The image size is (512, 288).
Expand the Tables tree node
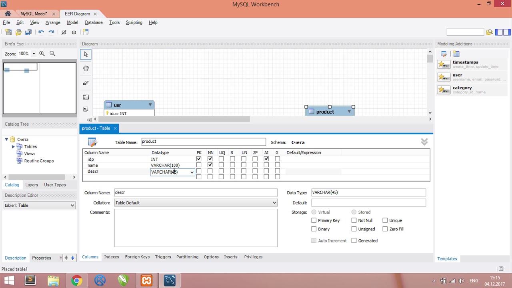(x=13, y=147)
